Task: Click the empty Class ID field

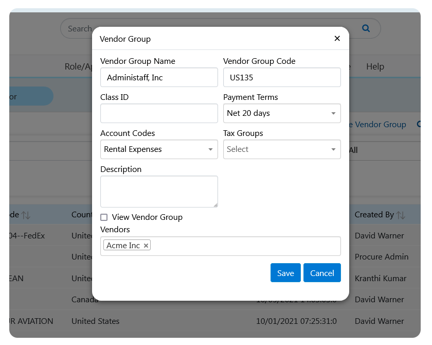Action: click(x=159, y=113)
